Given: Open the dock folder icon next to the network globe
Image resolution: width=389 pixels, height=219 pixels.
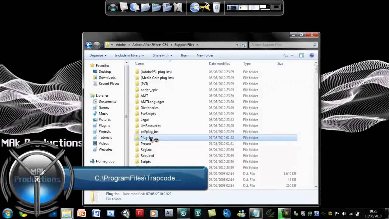Looking at the screenshot, I should (x=146, y=7).
